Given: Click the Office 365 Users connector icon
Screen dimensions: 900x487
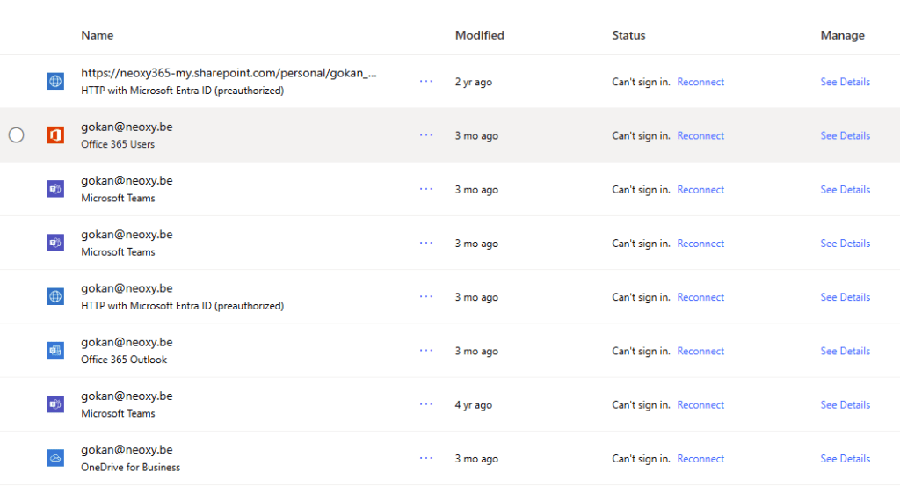Looking at the screenshot, I should click(x=55, y=135).
